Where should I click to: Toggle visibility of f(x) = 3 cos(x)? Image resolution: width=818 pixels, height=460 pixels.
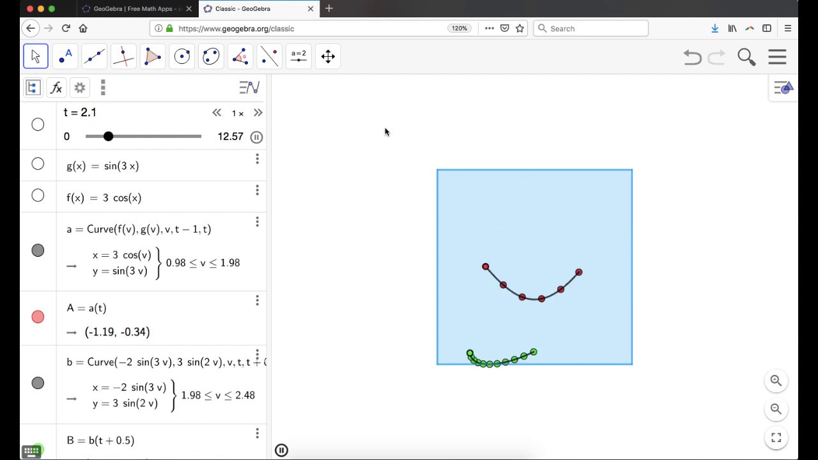coord(38,195)
